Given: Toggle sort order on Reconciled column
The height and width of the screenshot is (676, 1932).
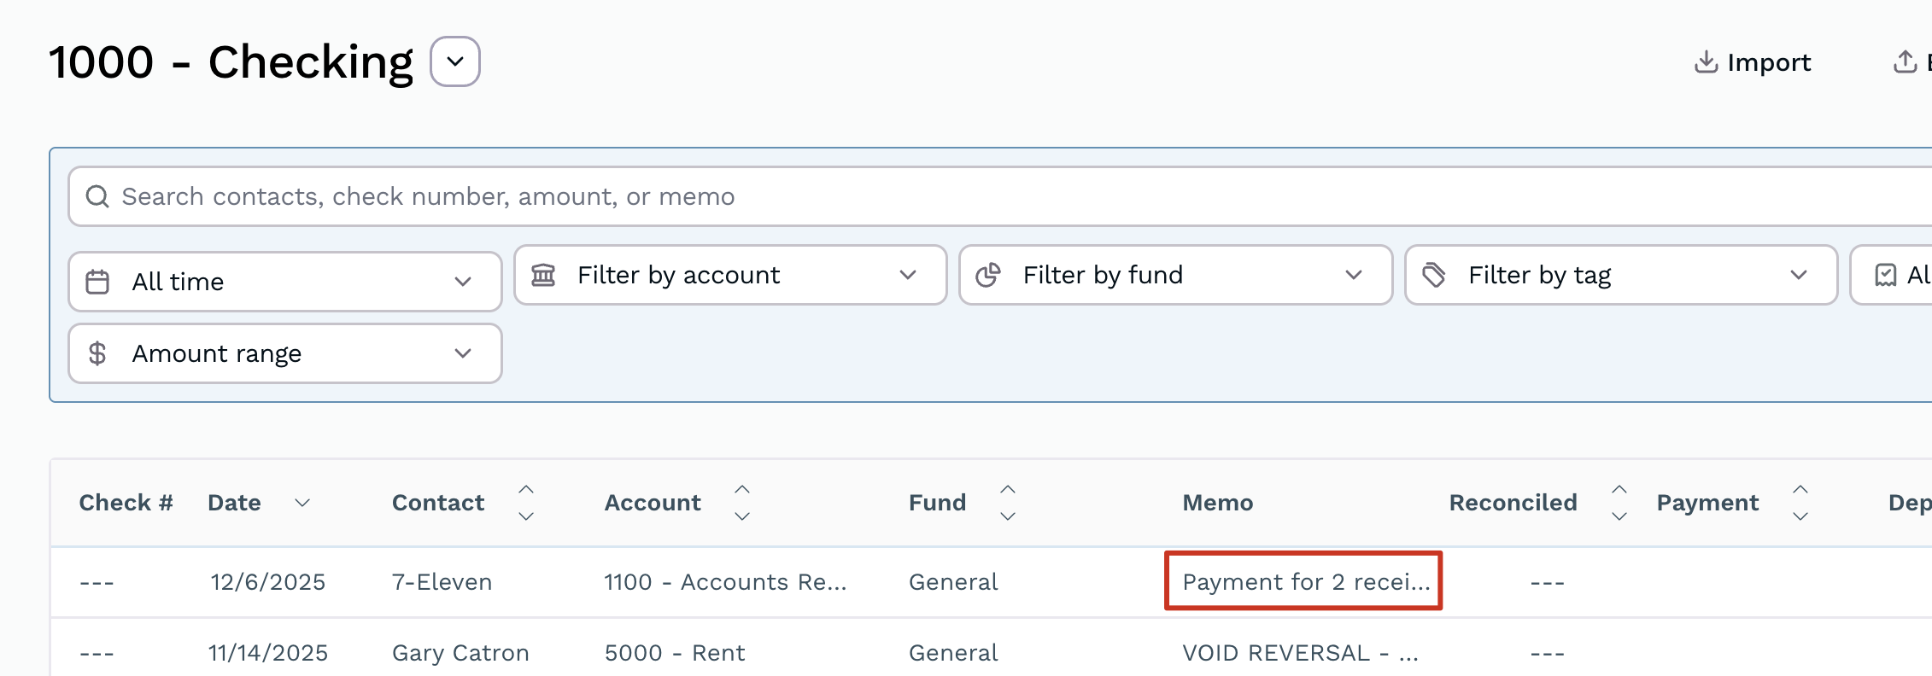Looking at the screenshot, I should tap(1619, 503).
